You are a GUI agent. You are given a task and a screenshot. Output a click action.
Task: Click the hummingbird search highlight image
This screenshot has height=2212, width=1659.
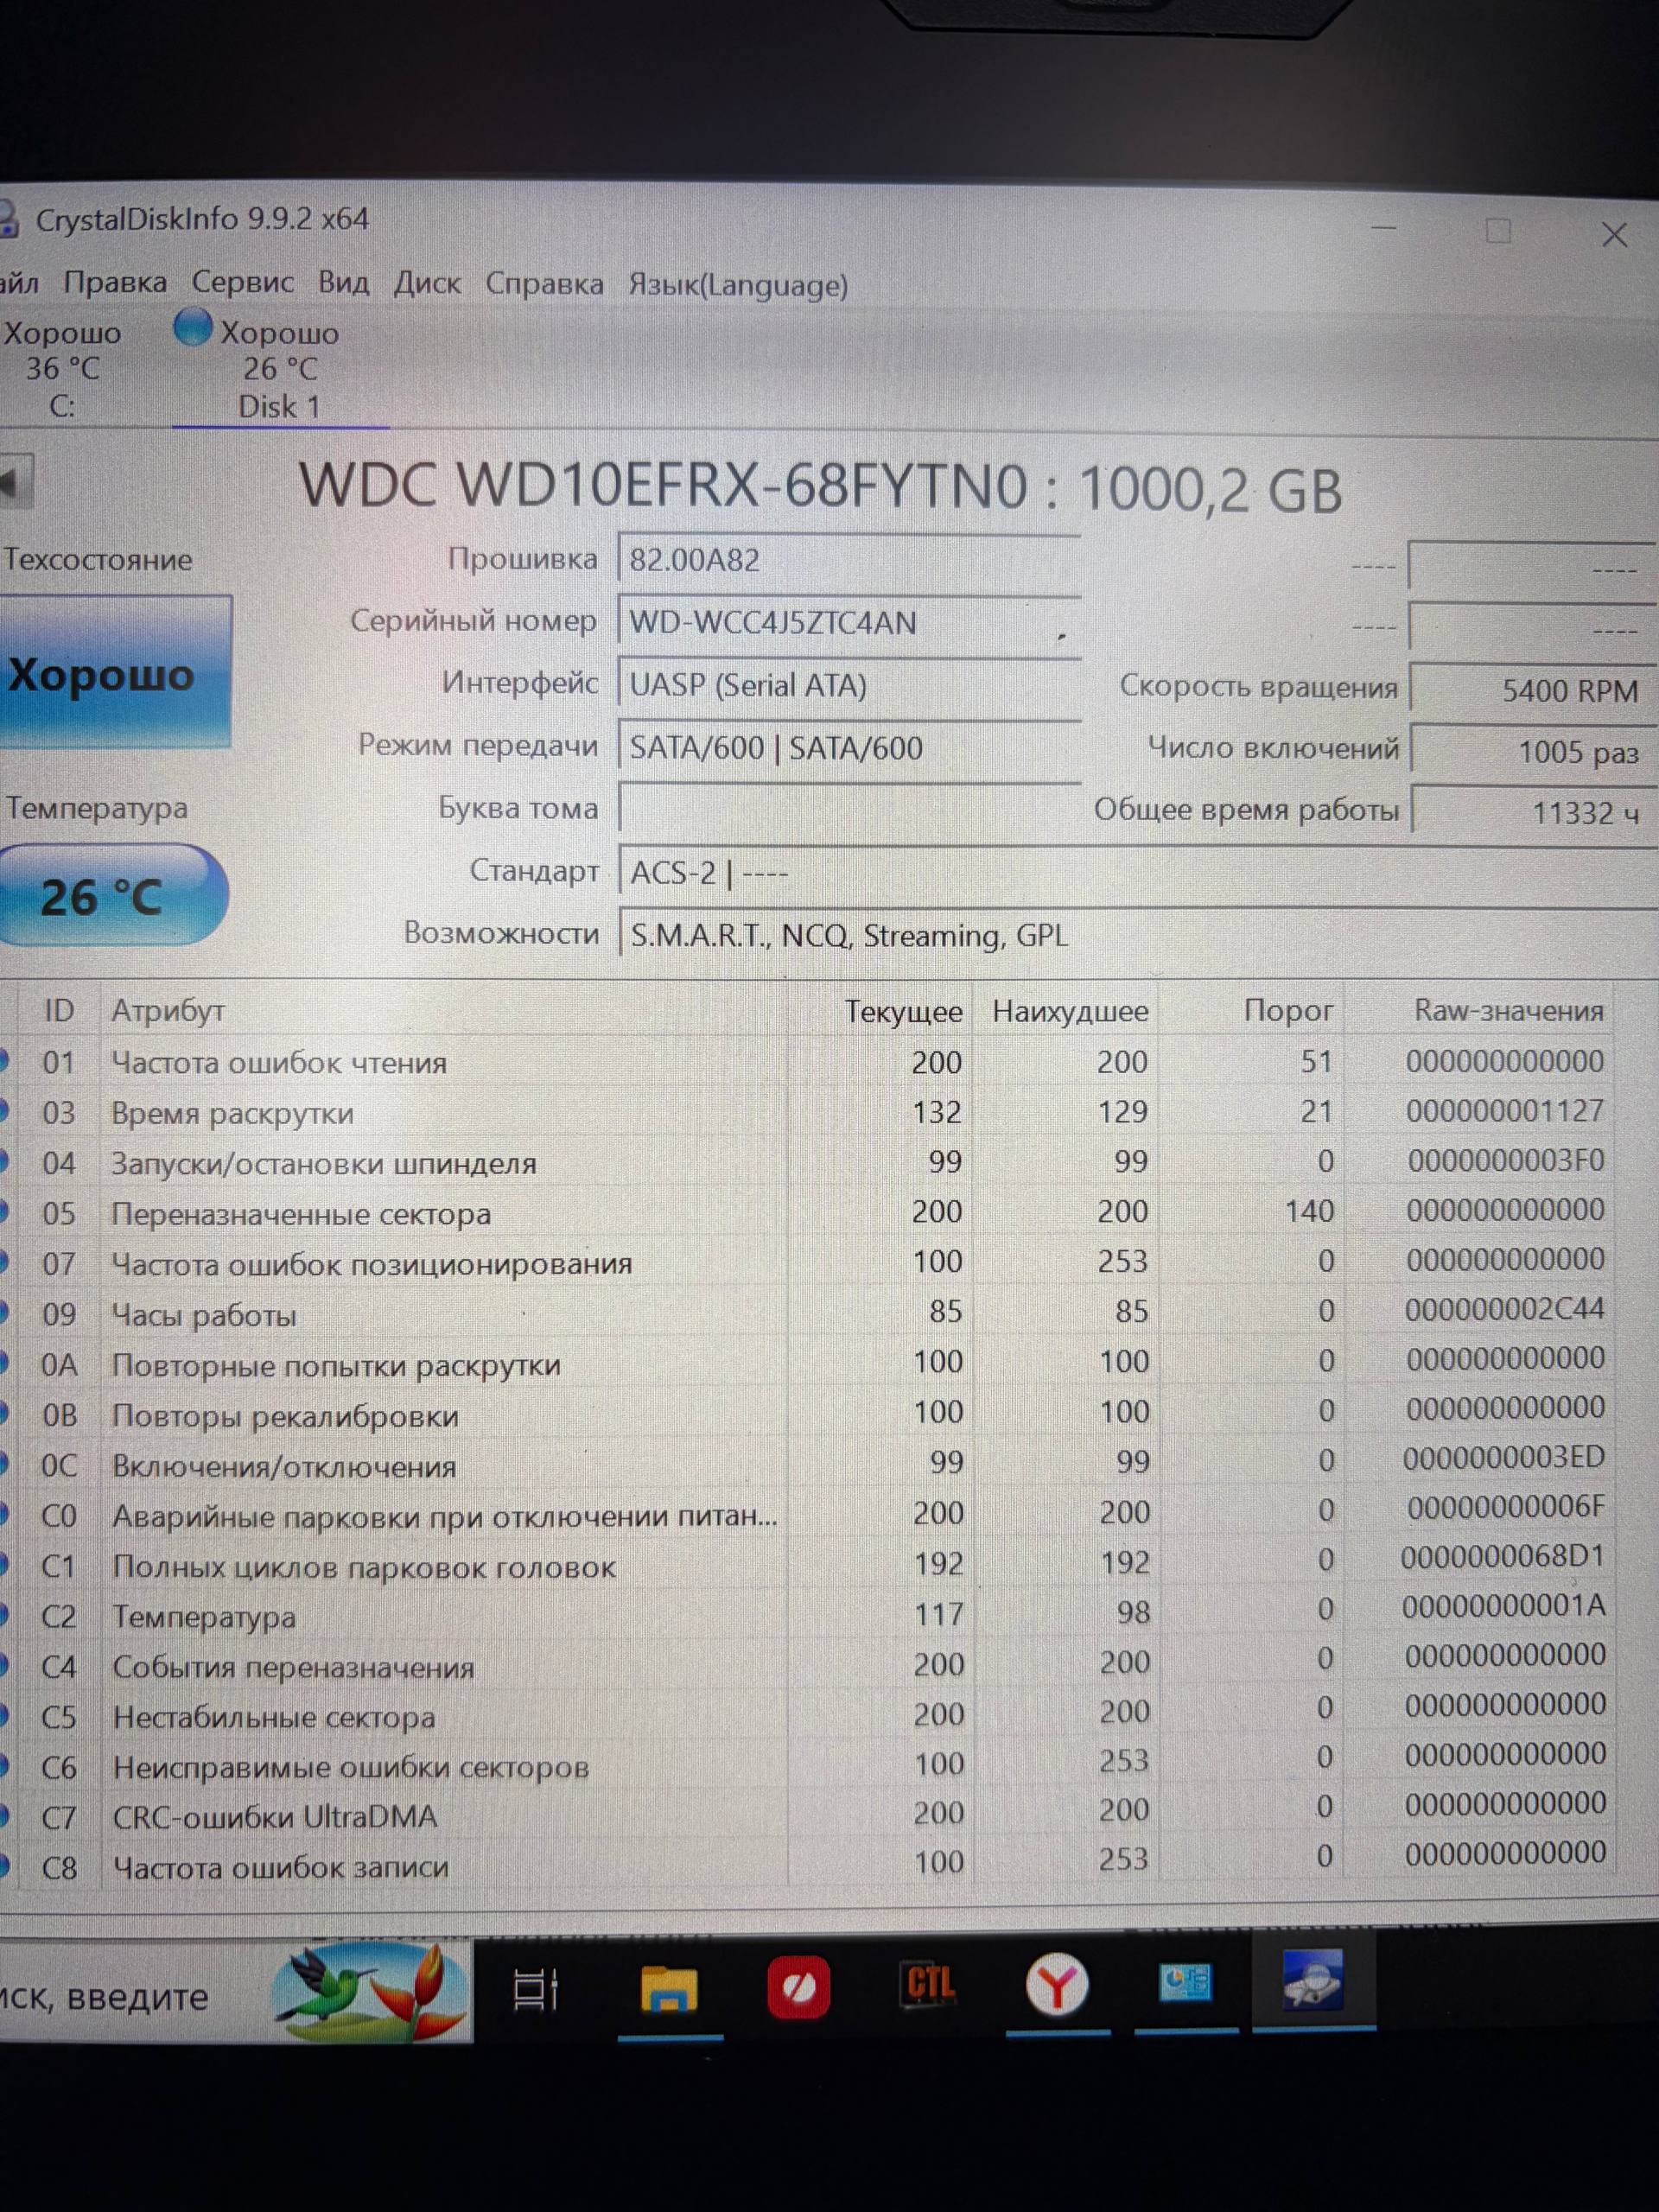(x=370, y=1993)
